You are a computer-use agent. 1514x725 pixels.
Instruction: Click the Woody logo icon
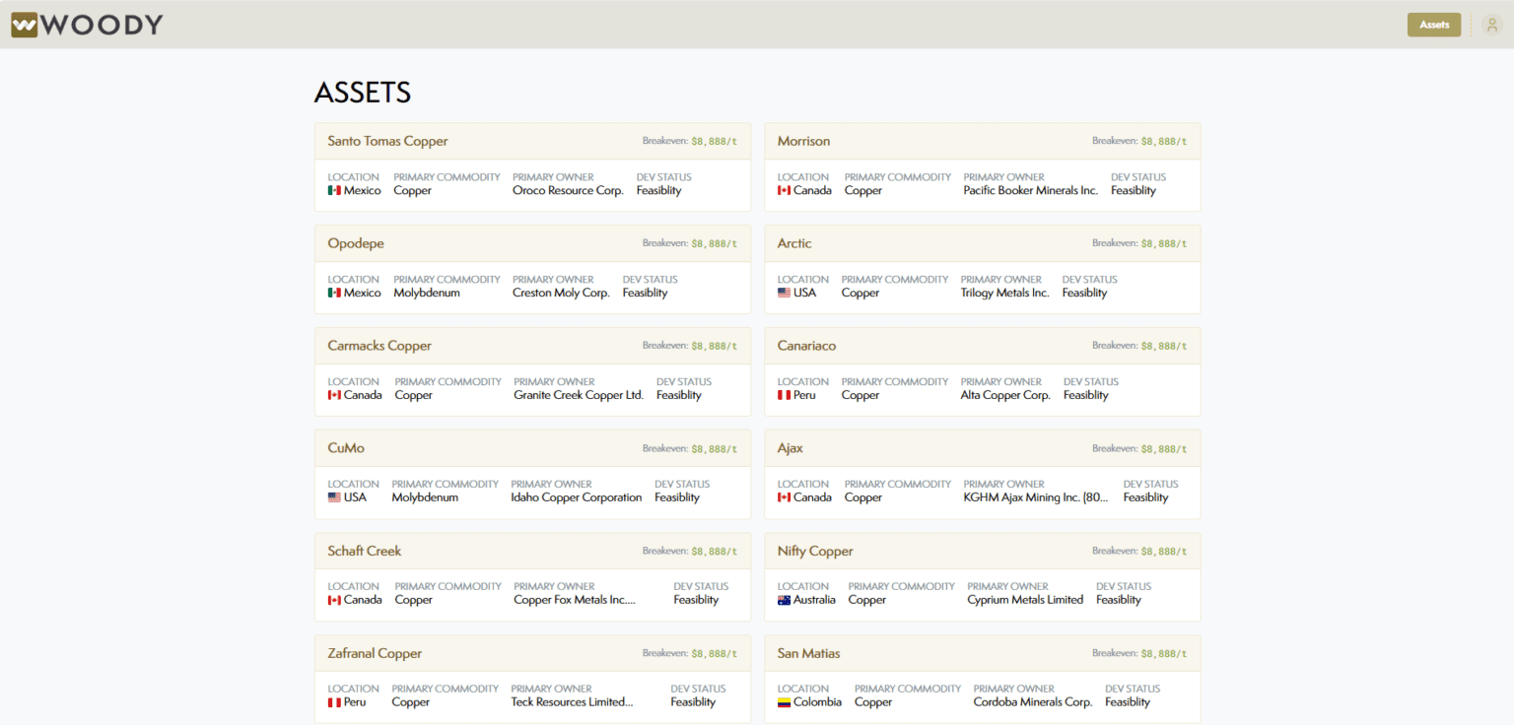(24, 25)
